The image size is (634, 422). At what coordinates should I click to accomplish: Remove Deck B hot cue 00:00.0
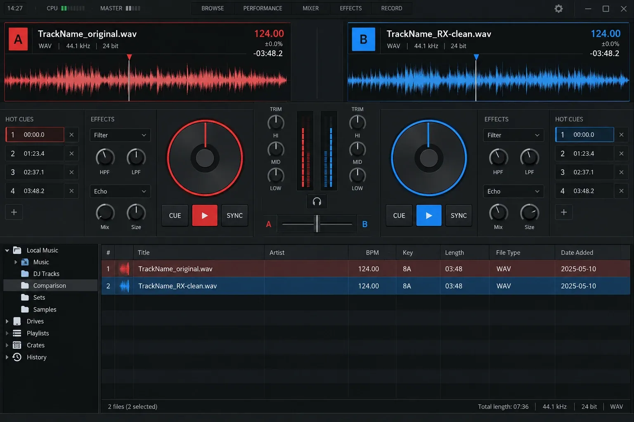[621, 135]
